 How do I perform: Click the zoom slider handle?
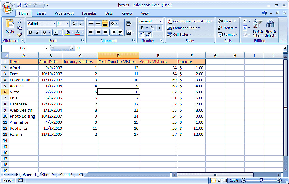(x=261, y=180)
